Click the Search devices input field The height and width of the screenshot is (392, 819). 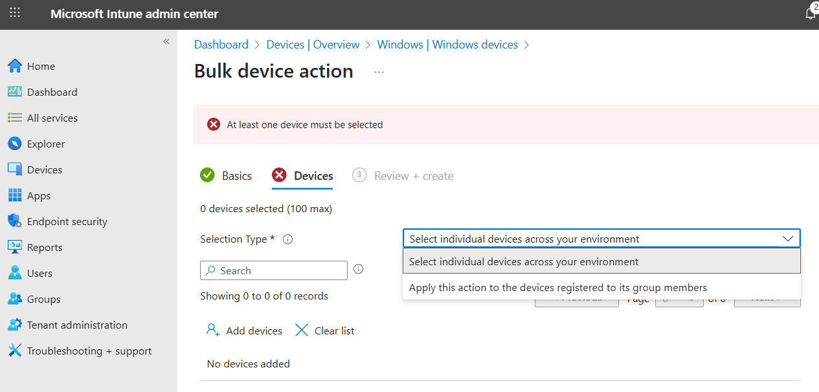click(x=280, y=270)
